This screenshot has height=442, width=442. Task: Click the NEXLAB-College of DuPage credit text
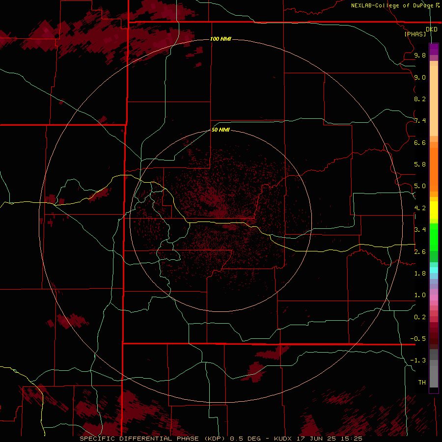pyautogui.click(x=392, y=5)
